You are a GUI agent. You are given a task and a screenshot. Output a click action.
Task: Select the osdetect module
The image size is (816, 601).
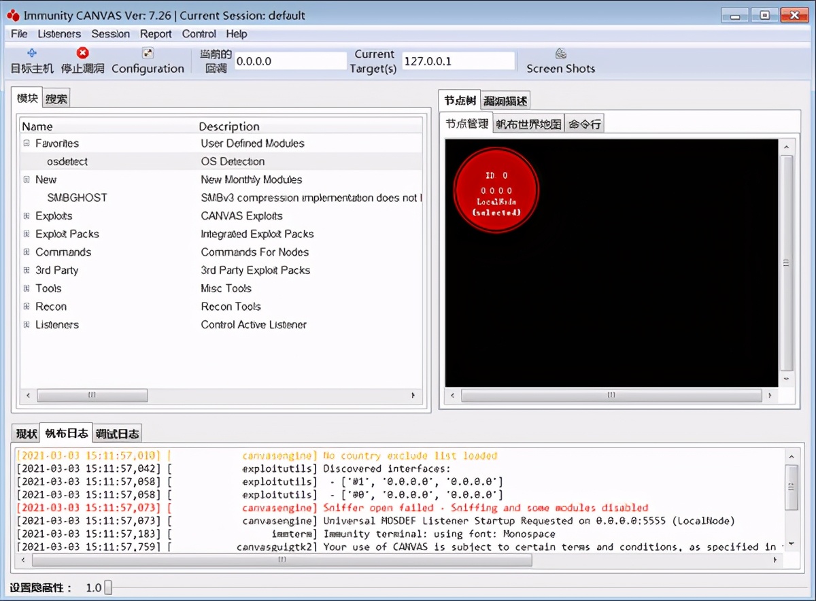pos(67,162)
